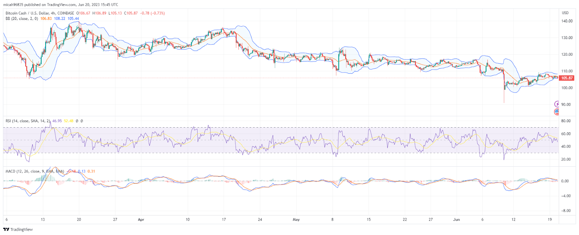579x235 pixels.
Task: Open the Bitcoin Cash / U.S. Dollar symbol legend
Action: (39, 13)
